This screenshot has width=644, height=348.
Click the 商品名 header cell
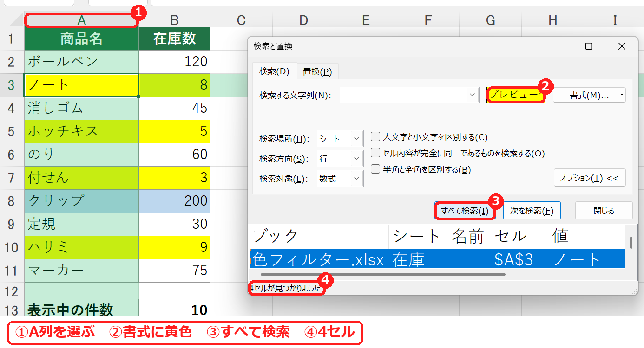81,39
